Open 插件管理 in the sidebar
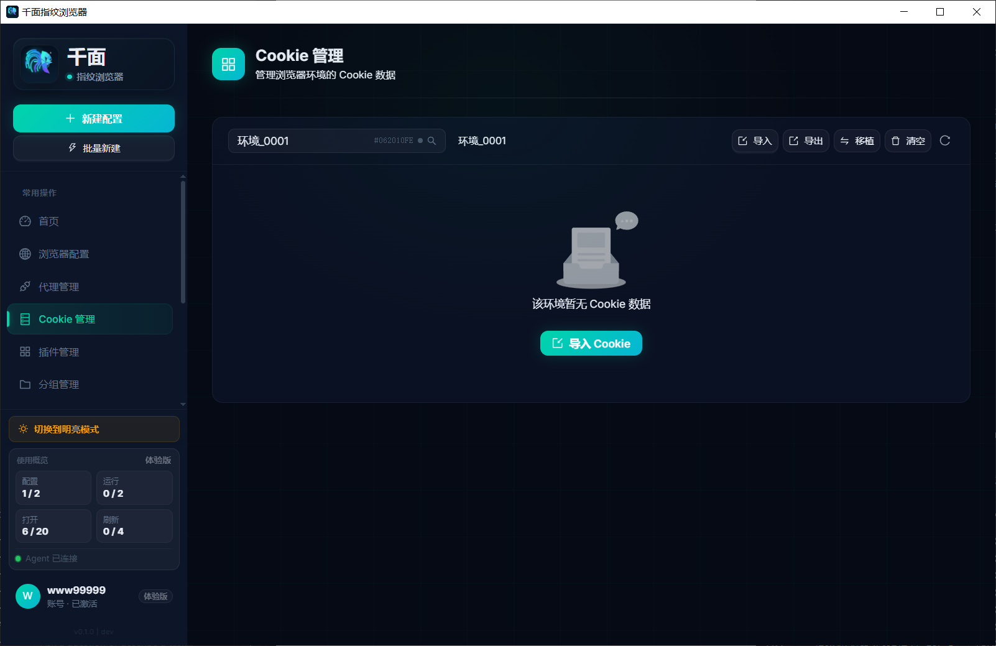Viewport: 996px width, 646px height. (x=90, y=352)
